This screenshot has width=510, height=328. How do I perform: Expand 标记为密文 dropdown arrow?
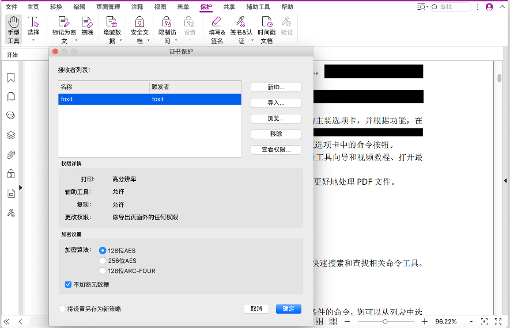[76, 40]
